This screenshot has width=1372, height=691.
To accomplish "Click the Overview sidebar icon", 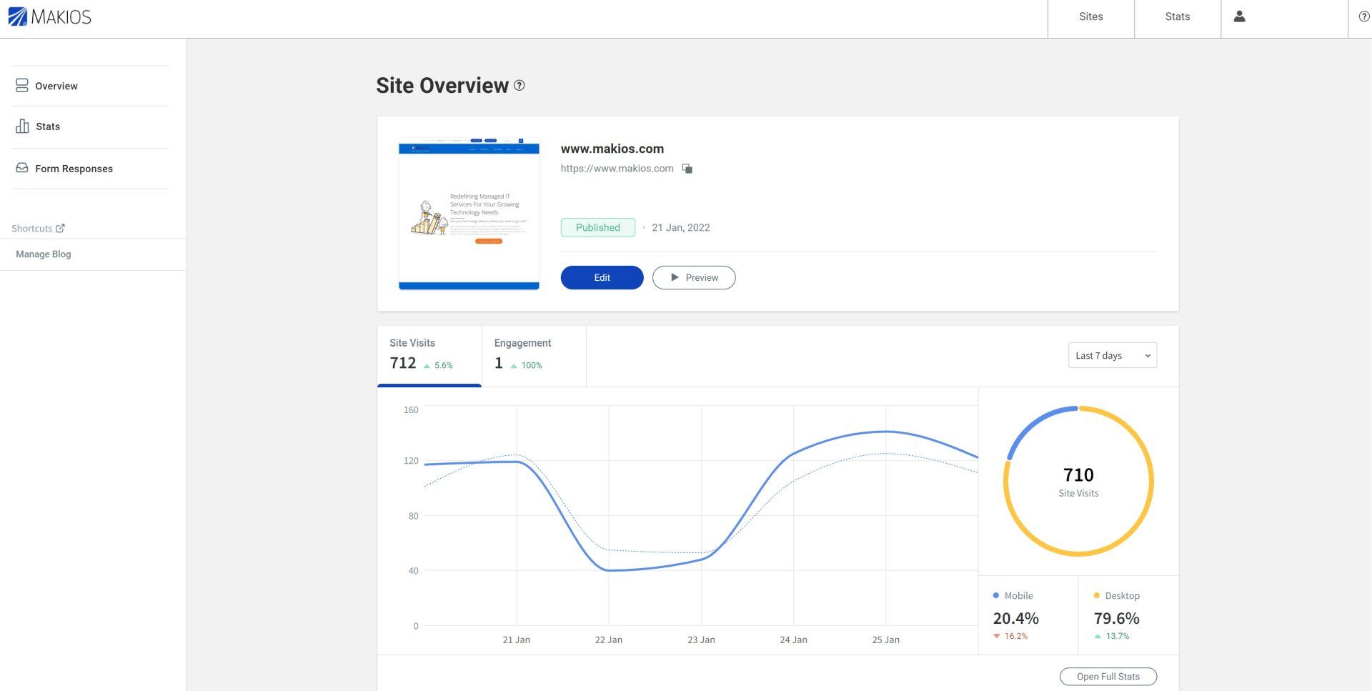I will (22, 86).
